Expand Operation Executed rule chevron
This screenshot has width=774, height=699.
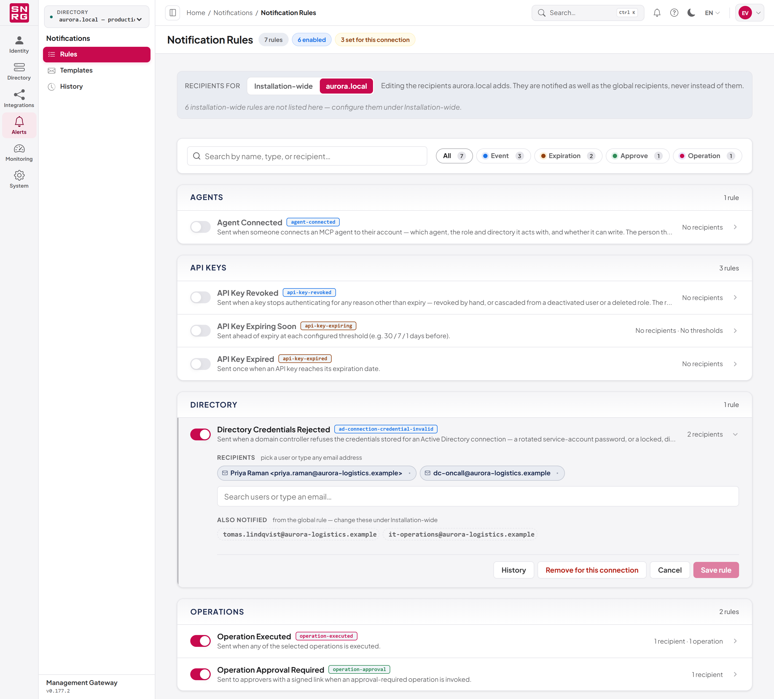(735, 641)
